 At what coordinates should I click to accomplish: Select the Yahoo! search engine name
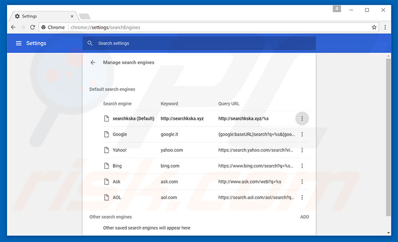pyautogui.click(x=119, y=150)
